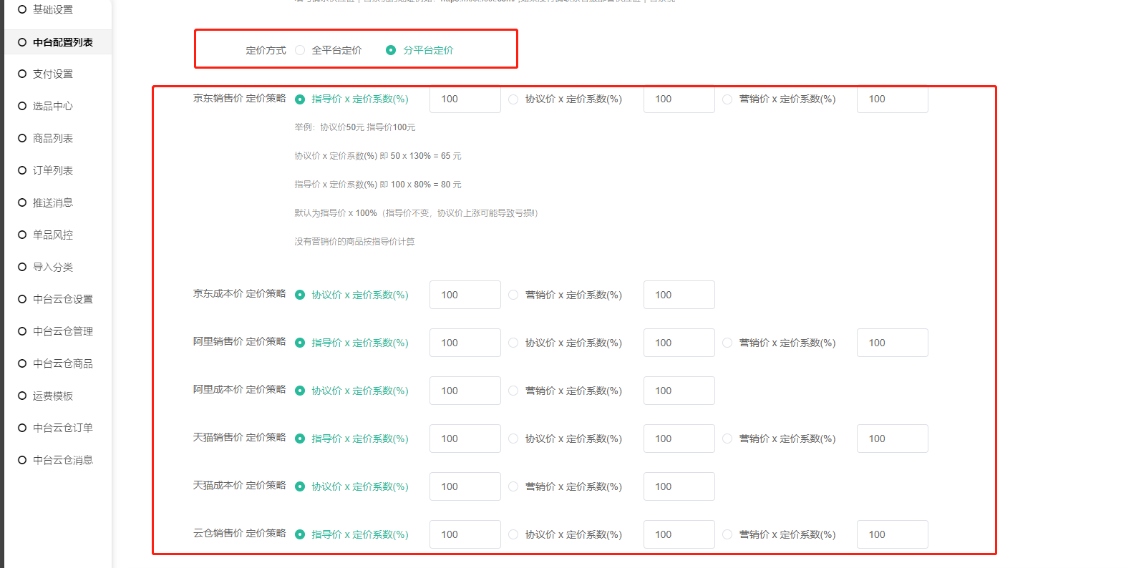
Task: Open 中台云仓订单 sidebar item
Action: tap(62, 428)
